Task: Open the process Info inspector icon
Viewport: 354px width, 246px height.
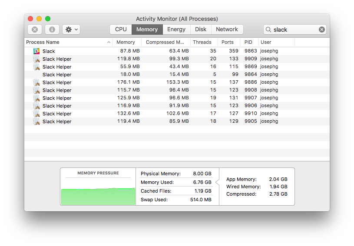Action: tap(52, 30)
